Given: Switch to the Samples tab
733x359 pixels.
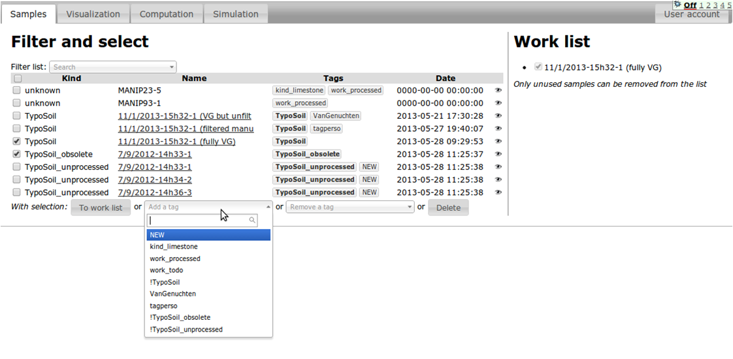Looking at the screenshot, I should coord(29,14).
